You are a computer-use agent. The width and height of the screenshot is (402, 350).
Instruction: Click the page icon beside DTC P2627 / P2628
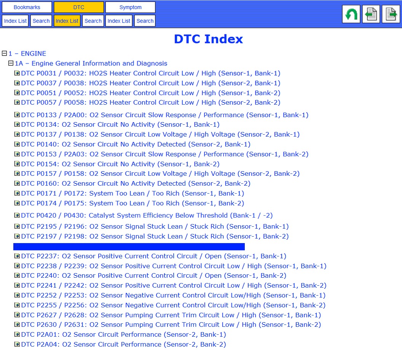(17, 315)
